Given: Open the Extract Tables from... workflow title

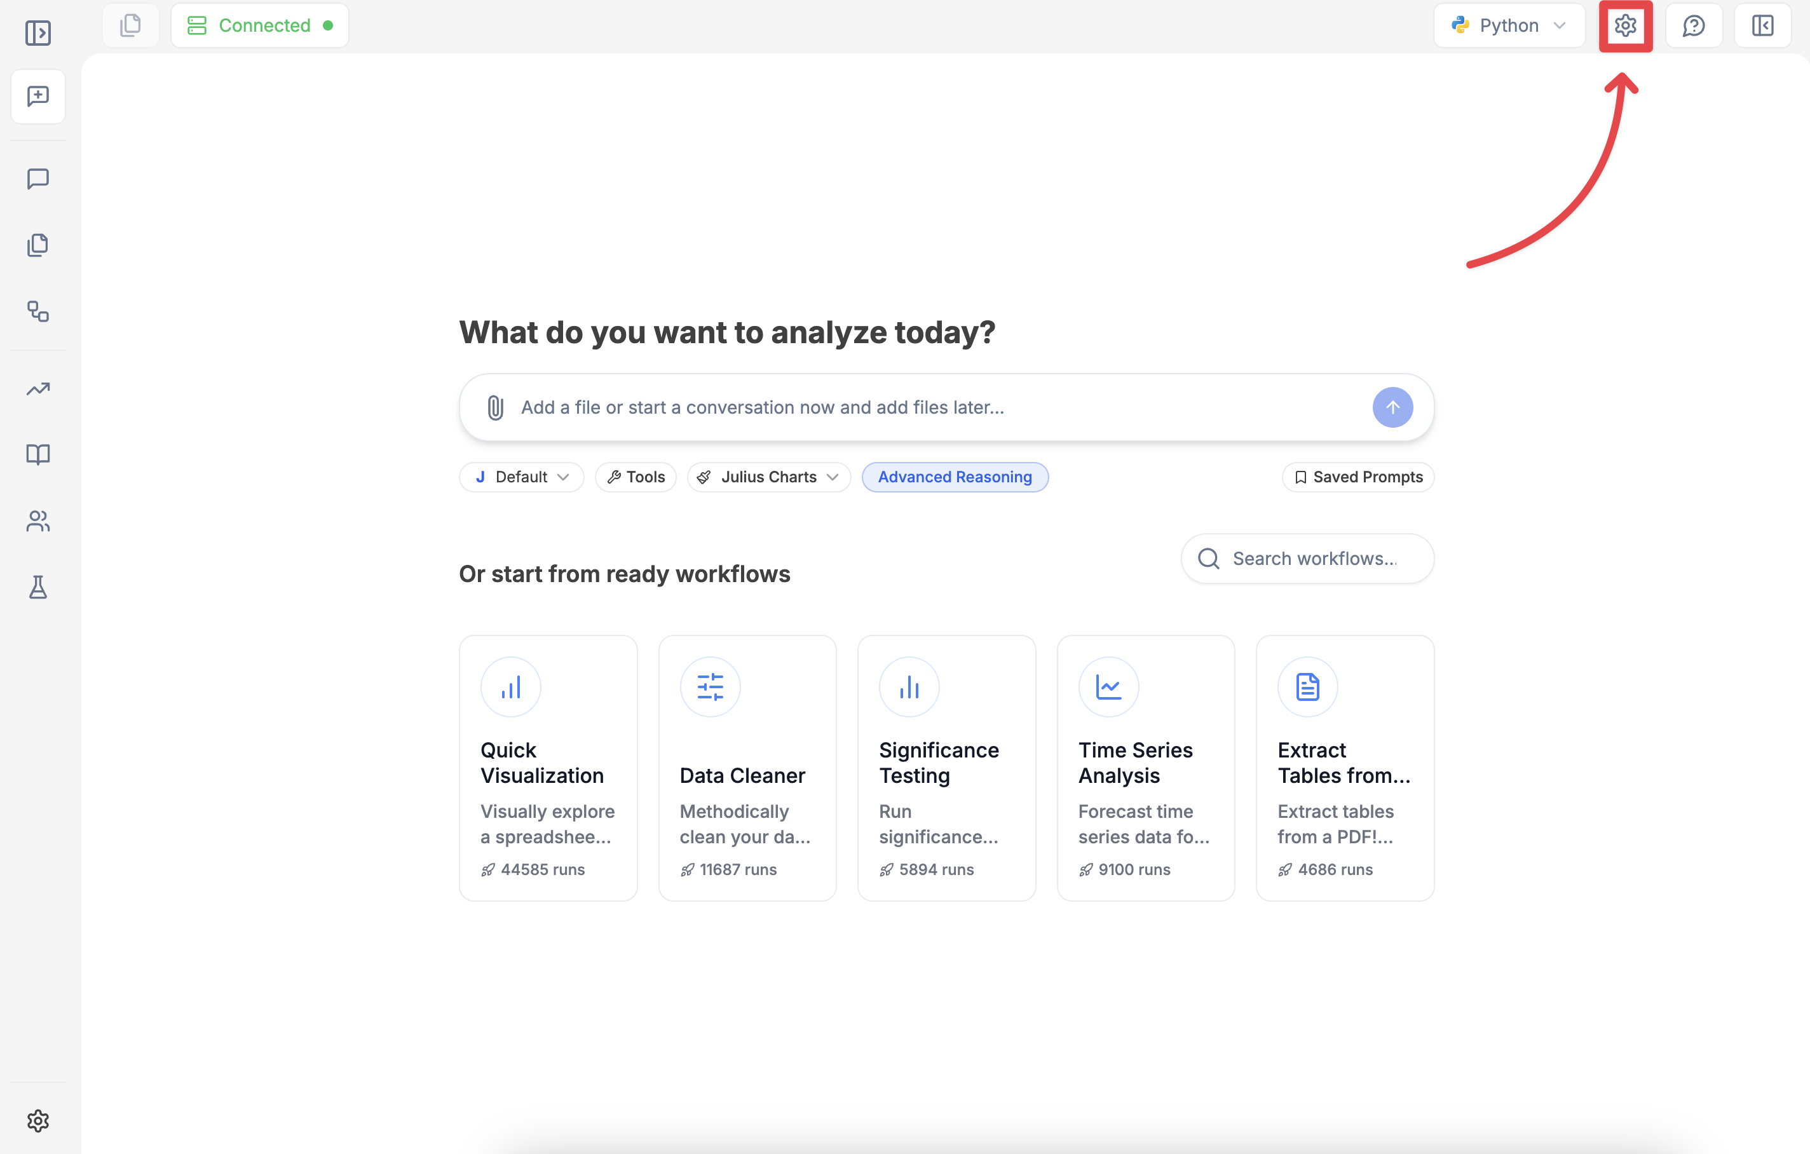Looking at the screenshot, I should click(x=1344, y=763).
